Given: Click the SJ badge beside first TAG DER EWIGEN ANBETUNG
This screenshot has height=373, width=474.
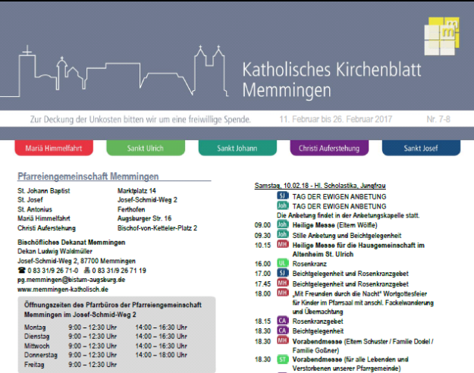Looking at the screenshot, I should coord(282,196).
